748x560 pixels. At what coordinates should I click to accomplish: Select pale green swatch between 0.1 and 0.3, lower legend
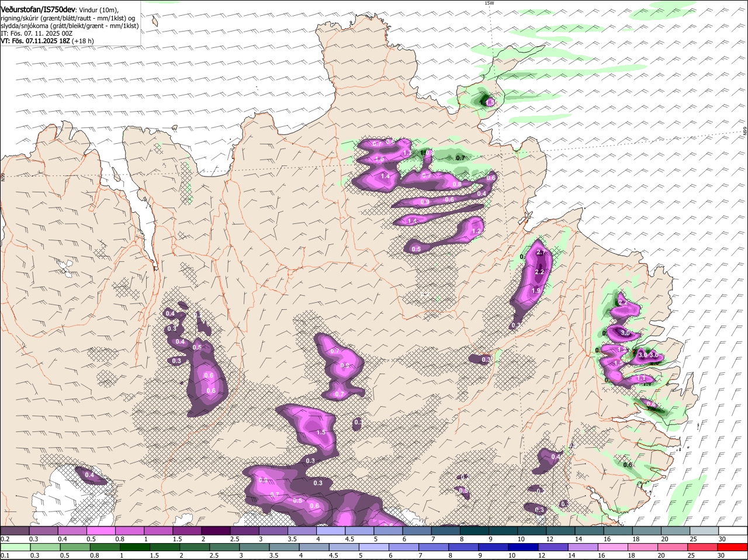(16, 547)
